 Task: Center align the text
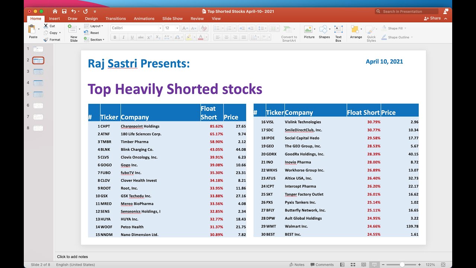(226, 37)
